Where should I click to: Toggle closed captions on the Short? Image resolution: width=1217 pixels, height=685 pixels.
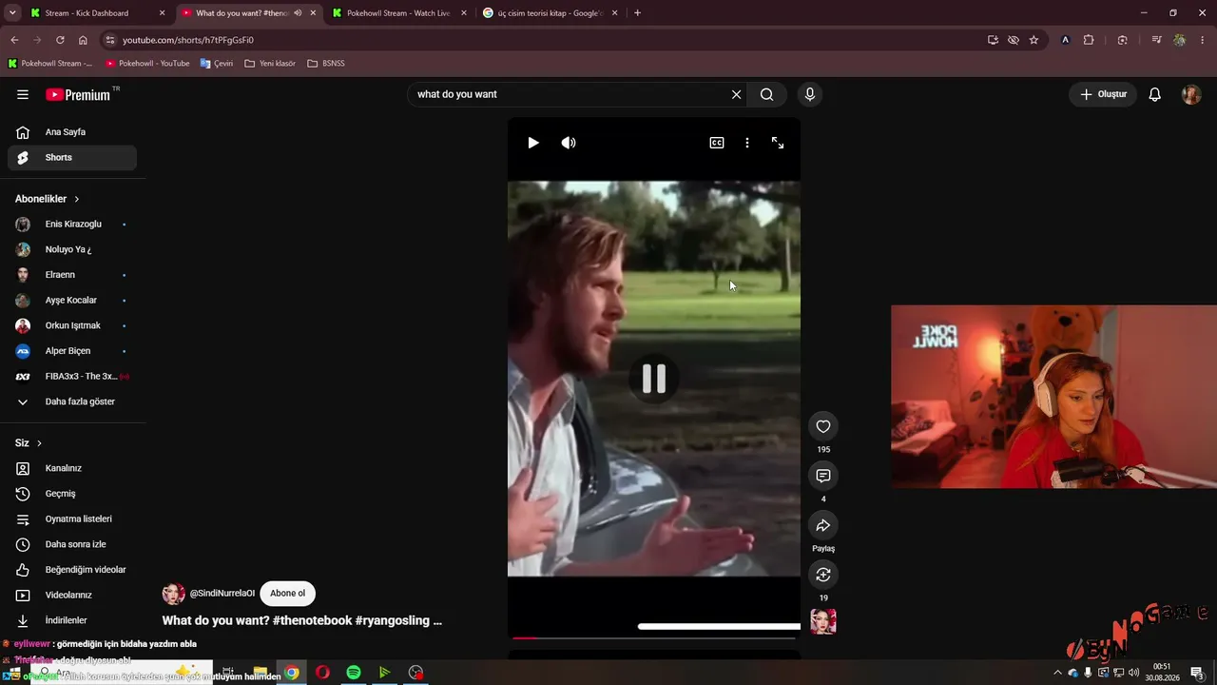click(717, 143)
